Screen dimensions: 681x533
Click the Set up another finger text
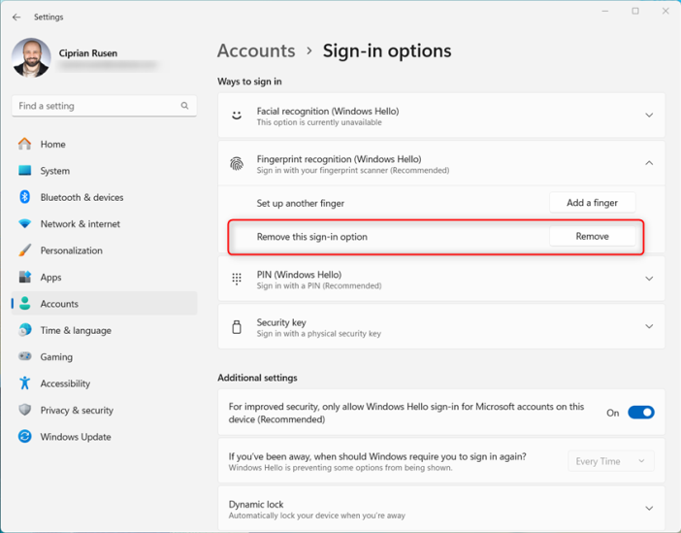click(301, 204)
